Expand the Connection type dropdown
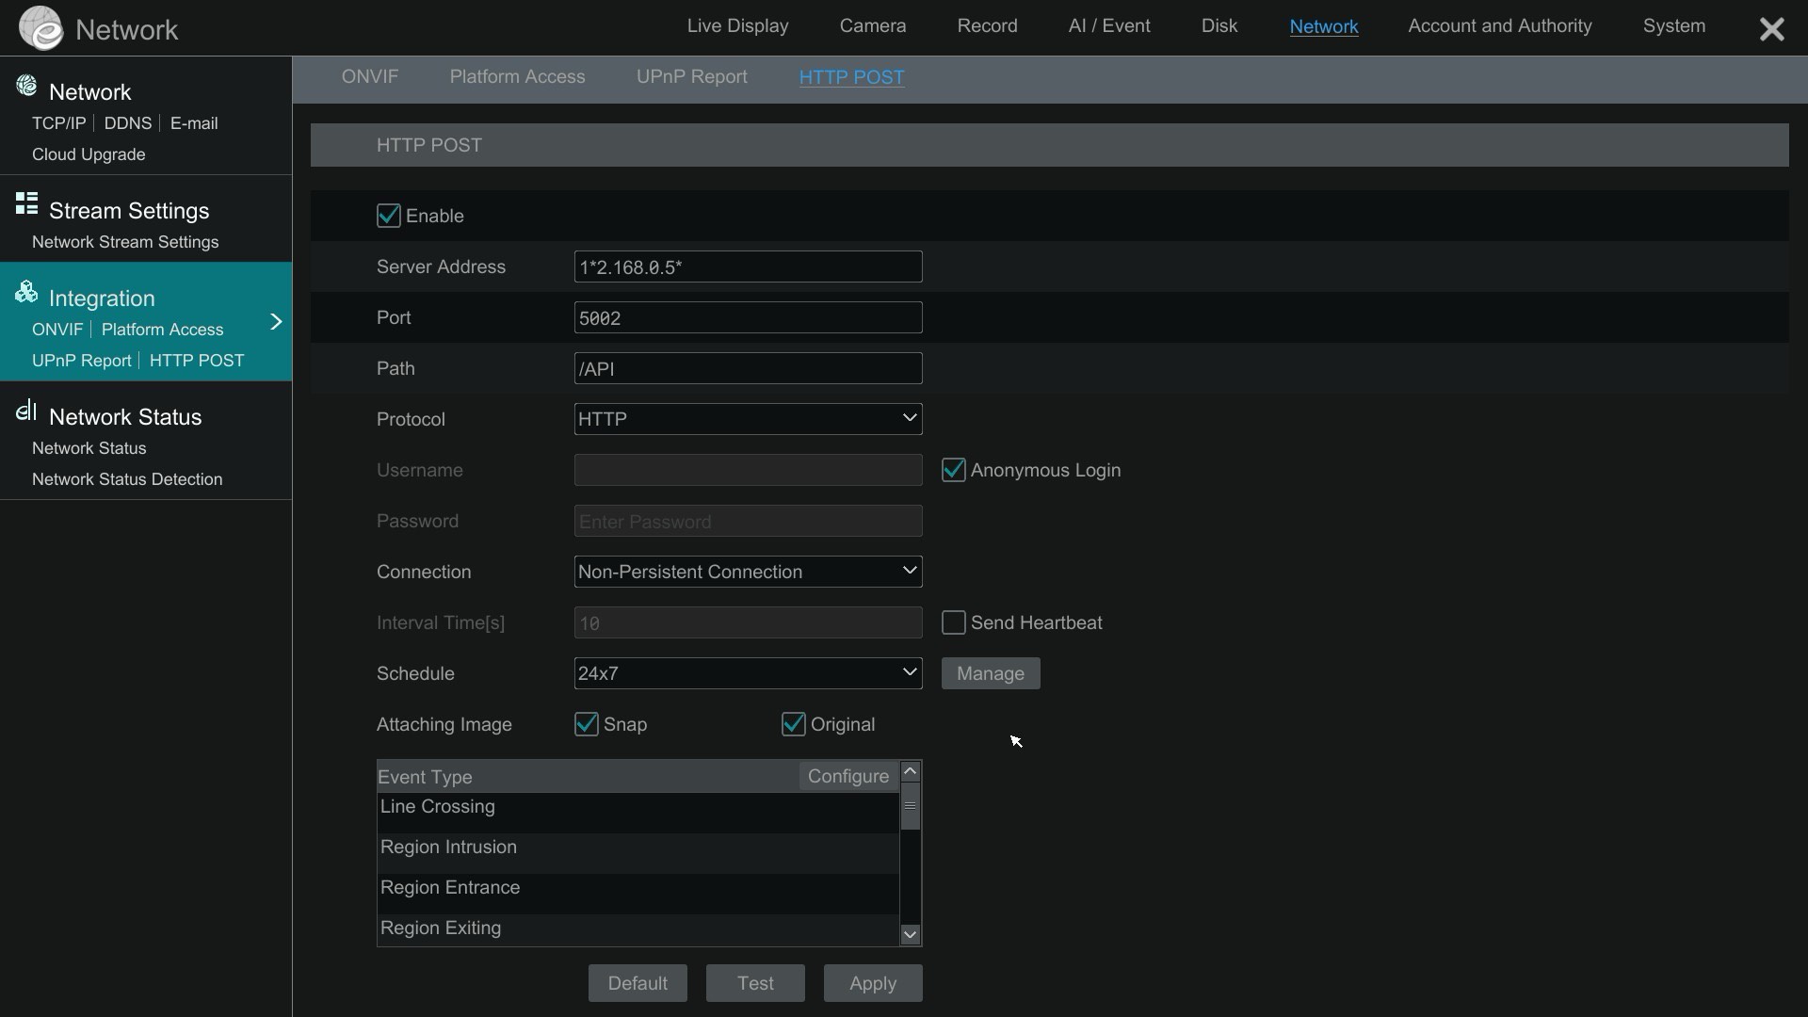This screenshot has width=1808, height=1017. coord(748,572)
